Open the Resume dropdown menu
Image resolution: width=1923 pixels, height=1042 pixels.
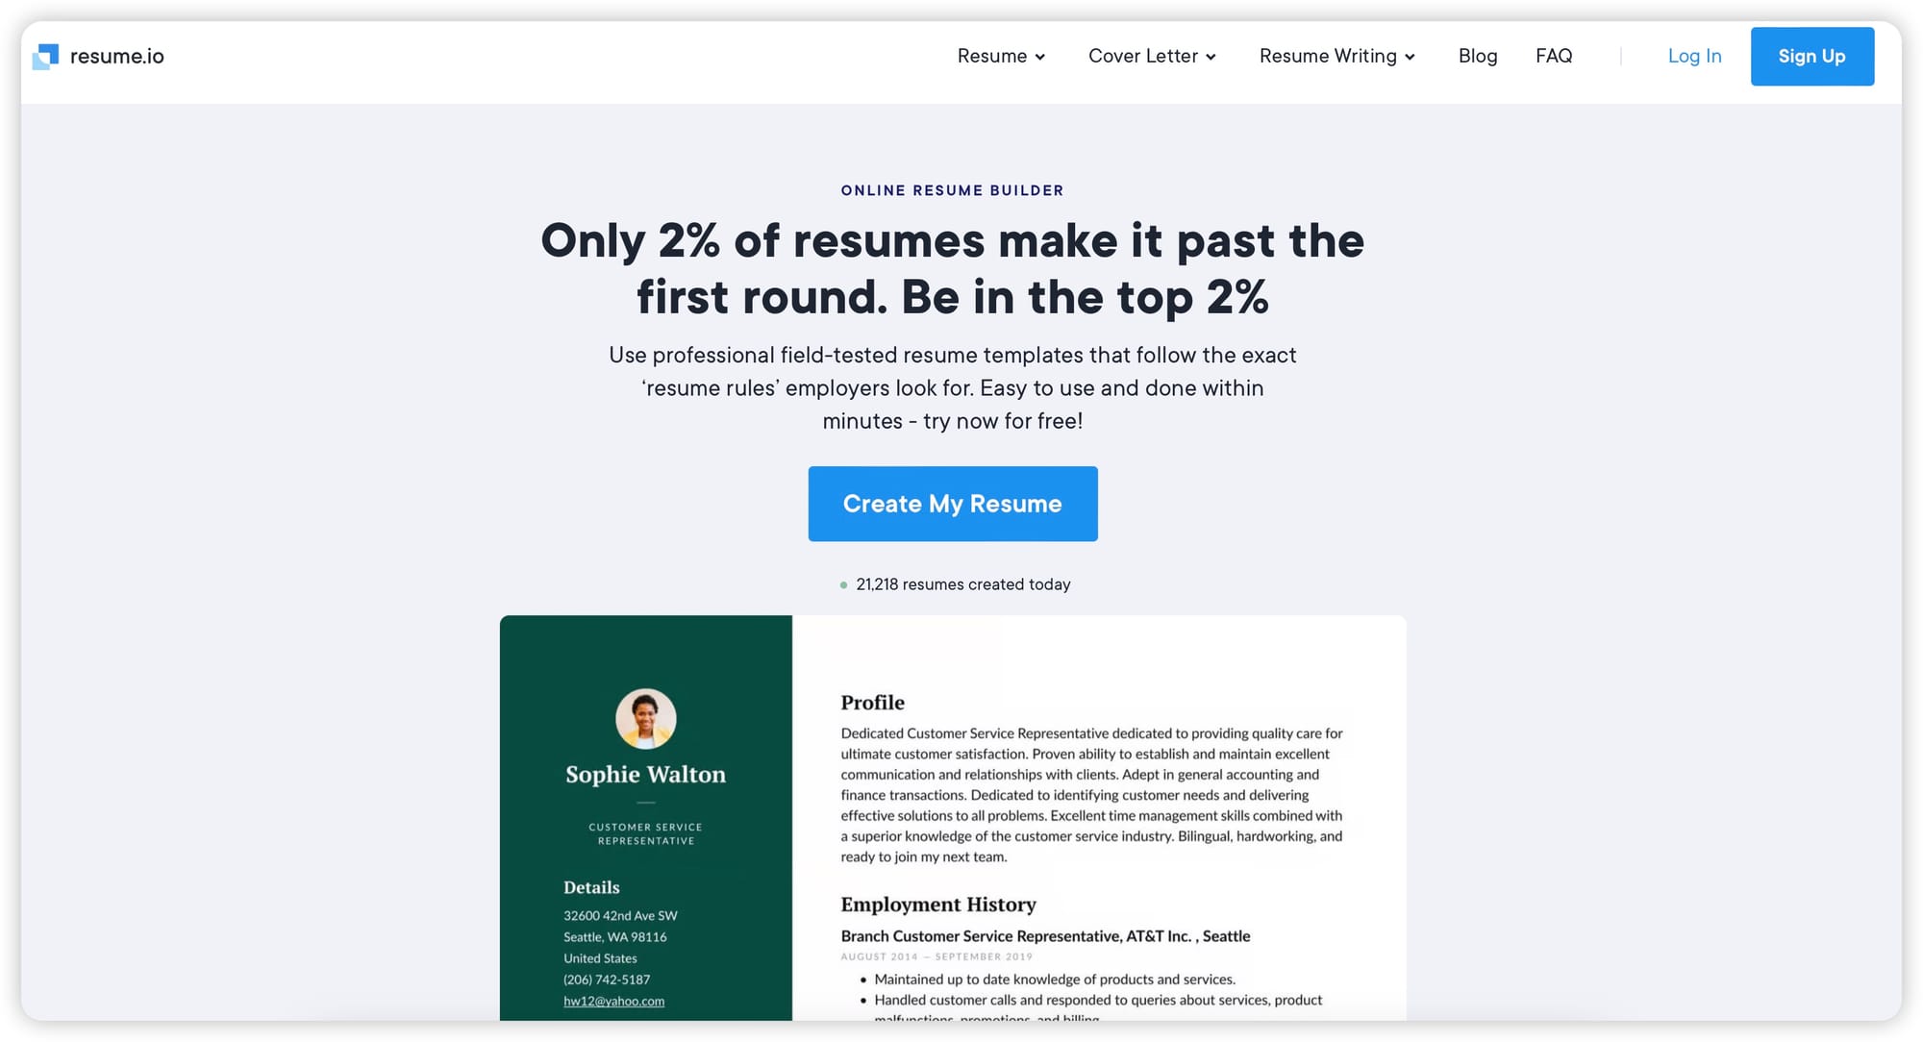click(1001, 55)
